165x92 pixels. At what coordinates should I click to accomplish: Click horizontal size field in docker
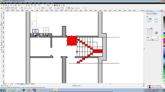(x=151, y=19)
